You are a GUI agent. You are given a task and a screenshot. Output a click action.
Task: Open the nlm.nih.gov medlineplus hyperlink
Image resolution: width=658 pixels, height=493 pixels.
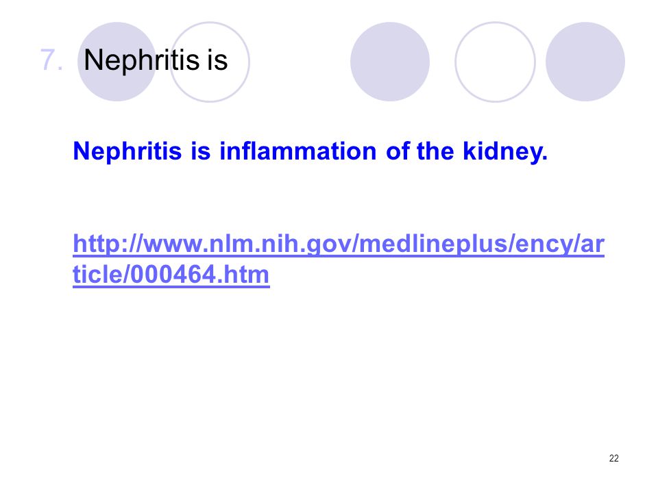(x=338, y=259)
